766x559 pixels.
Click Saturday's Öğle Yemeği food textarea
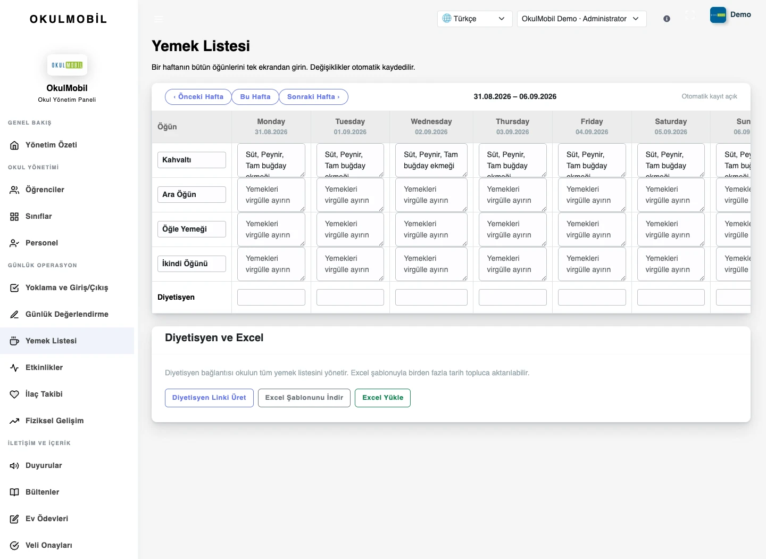pyautogui.click(x=671, y=229)
